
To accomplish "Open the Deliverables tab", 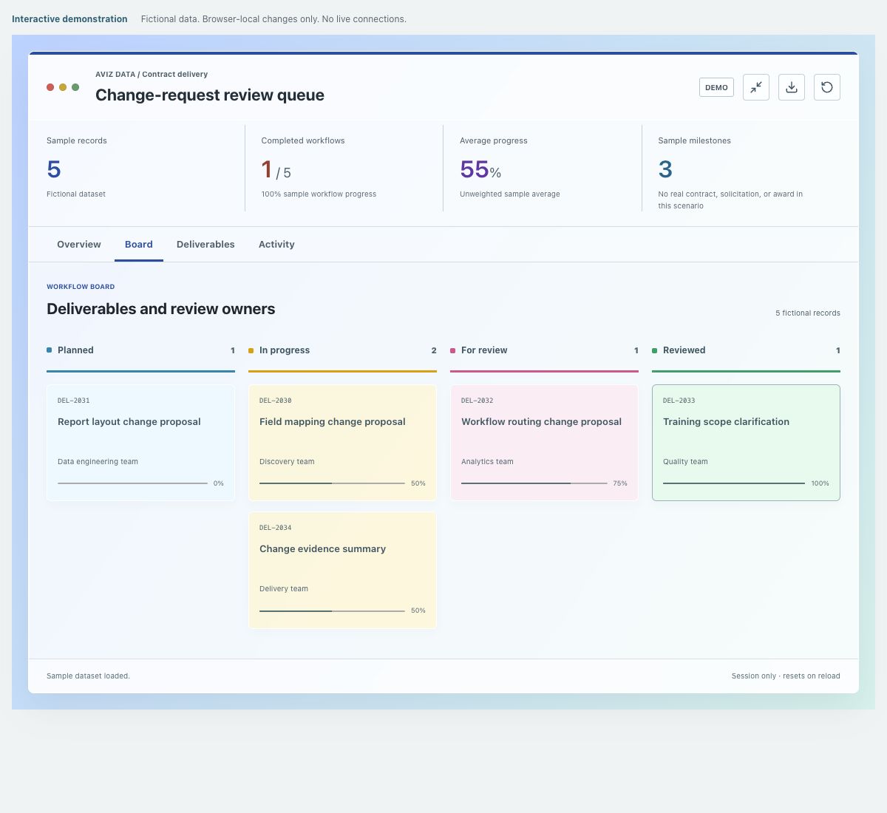I will [x=205, y=245].
